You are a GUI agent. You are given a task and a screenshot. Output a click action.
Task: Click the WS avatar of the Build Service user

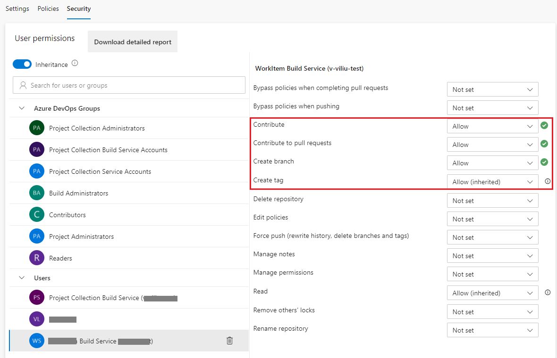tap(37, 341)
